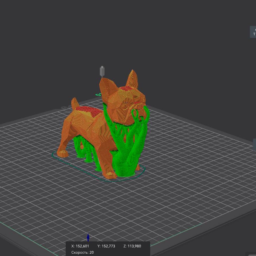
Task: Click the Скорость: 20 speed readout
Action: point(83,252)
